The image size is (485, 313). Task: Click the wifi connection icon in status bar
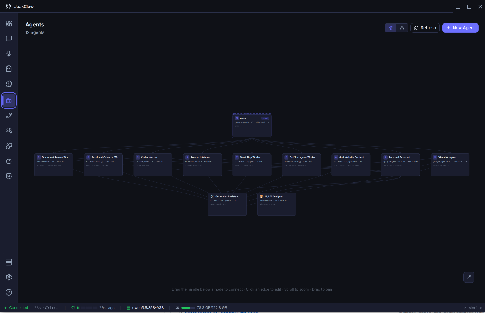point(6,308)
